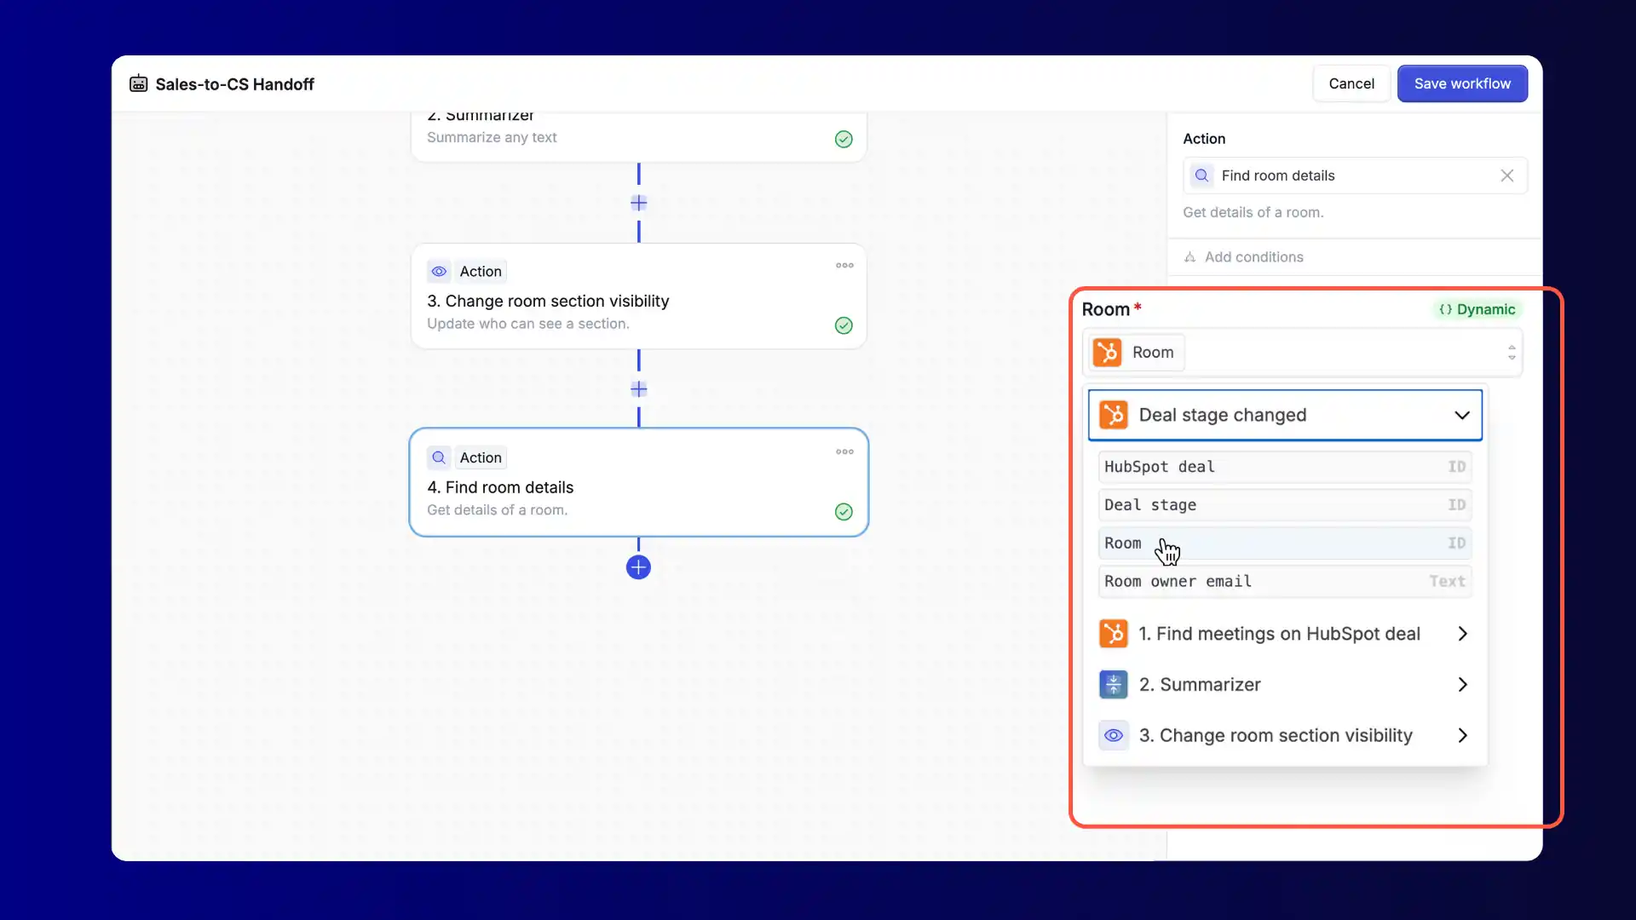This screenshot has height=920, width=1636.
Task: Click the green checkmark on step 4
Action: click(x=844, y=512)
